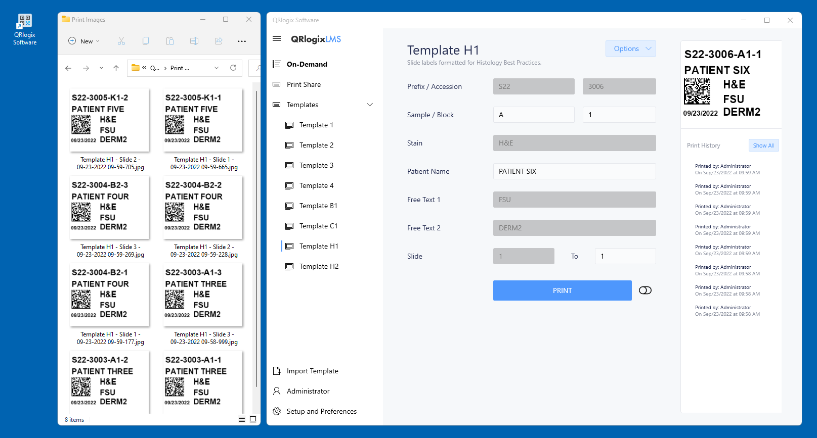Viewport: 817px width, 438px height.
Task: Select the S22-3003-A1-2 label thumbnail
Action: (110, 382)
